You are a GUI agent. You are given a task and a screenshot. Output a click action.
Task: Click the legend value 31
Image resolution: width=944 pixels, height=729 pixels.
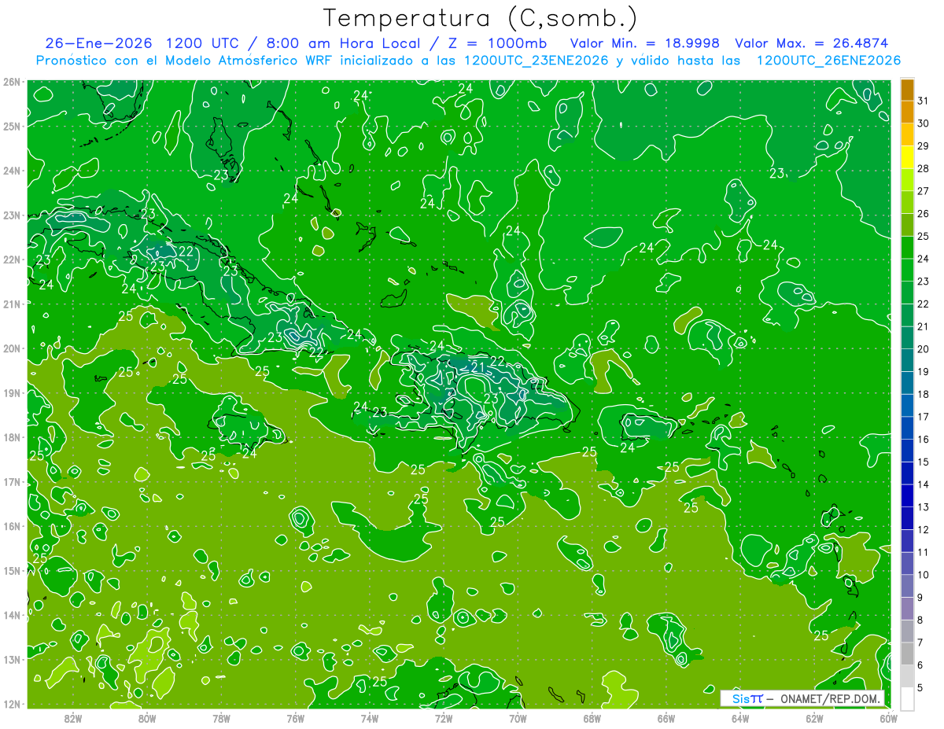tap(923, 101)
